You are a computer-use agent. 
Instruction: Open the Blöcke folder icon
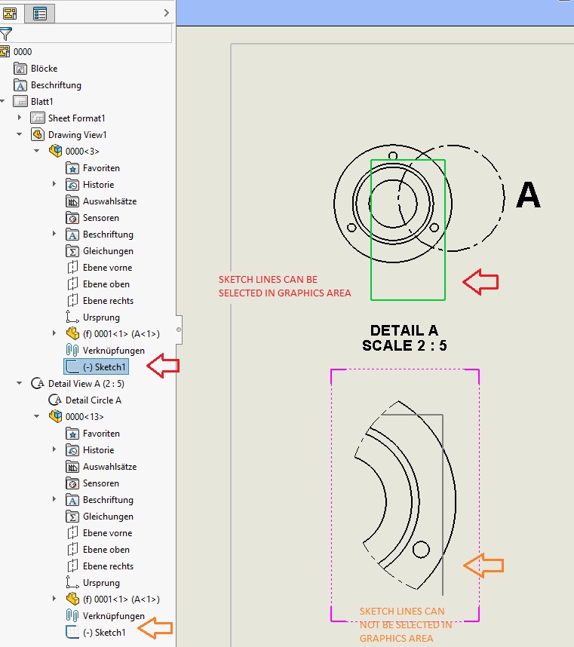point(20,69)
